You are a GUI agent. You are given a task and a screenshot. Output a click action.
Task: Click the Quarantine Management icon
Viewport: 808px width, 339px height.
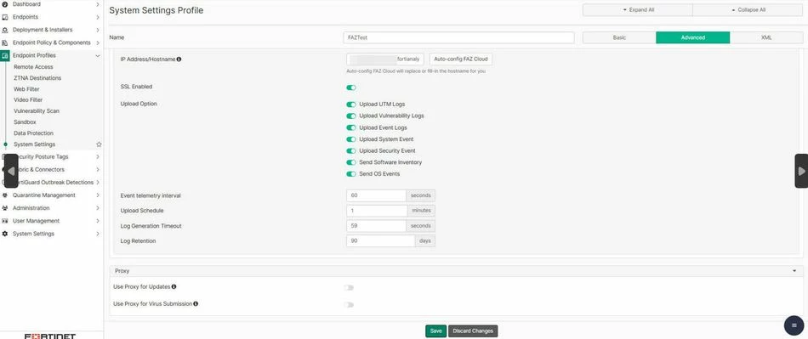point(4,195)
